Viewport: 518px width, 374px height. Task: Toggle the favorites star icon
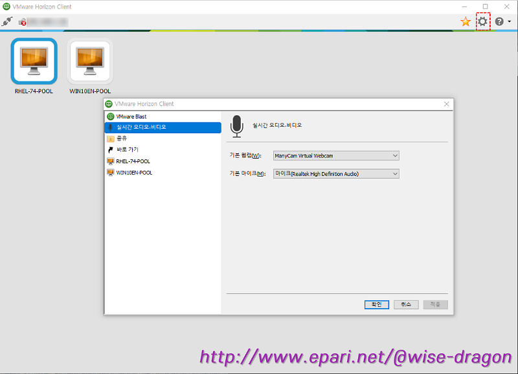coord(466,22)
